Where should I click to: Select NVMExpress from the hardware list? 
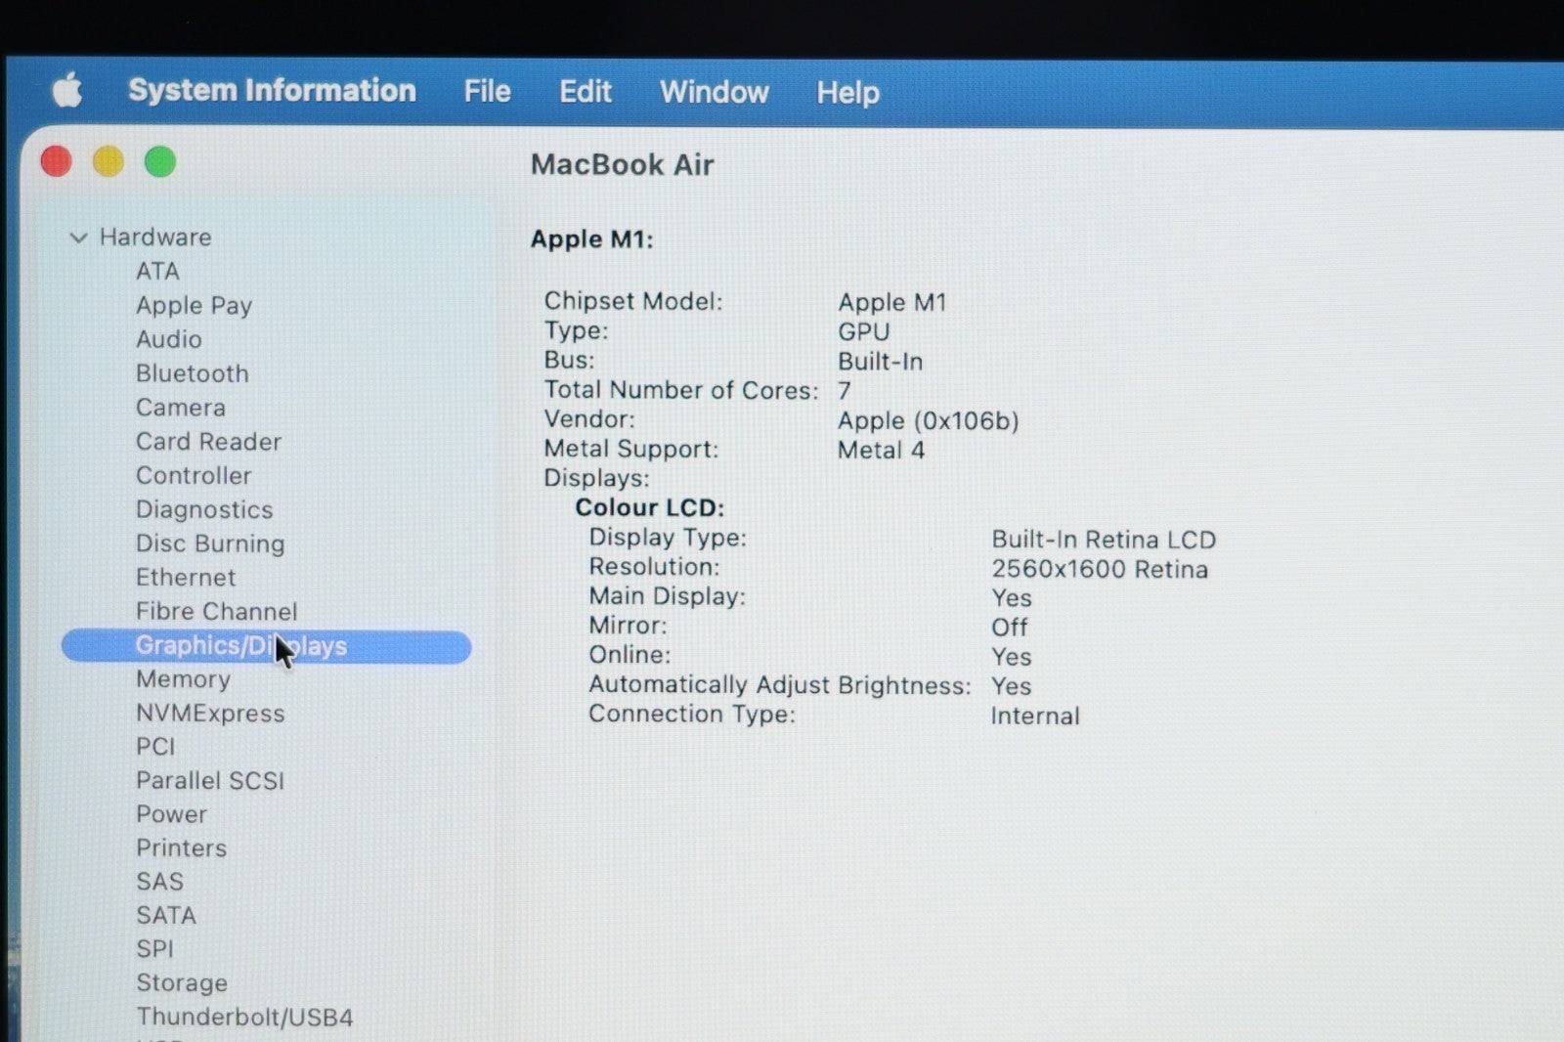[x=210, y=714]
